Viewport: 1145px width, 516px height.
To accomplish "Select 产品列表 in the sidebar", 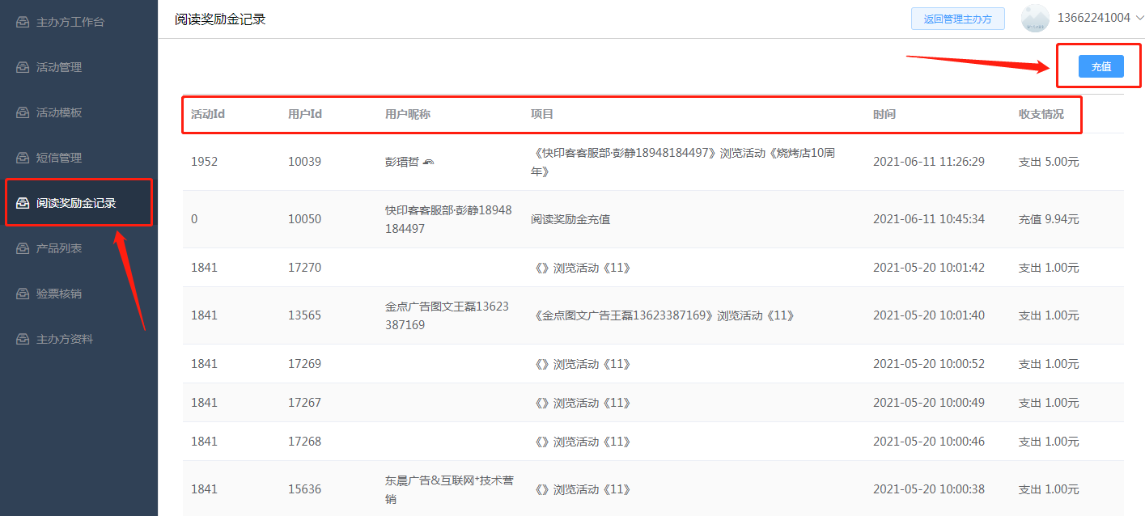I will pyautogui.click(x=59, y=248).
